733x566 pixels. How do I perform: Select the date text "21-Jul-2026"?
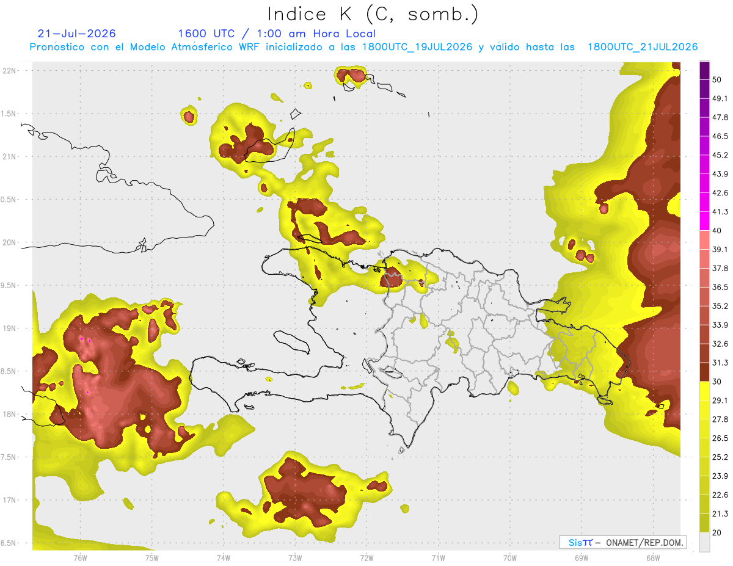(x=76, y=34)
